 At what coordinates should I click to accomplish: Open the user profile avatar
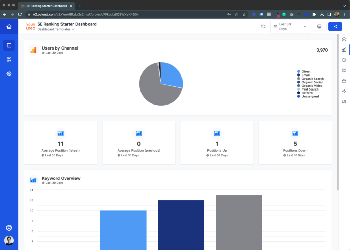point(9,240)
